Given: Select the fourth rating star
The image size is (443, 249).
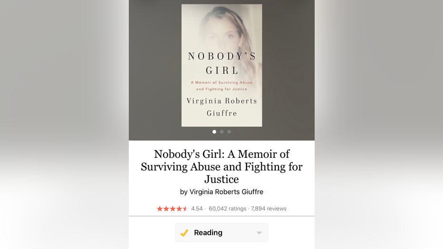Looking at the screenshot, I should click(x=179, y=209).
